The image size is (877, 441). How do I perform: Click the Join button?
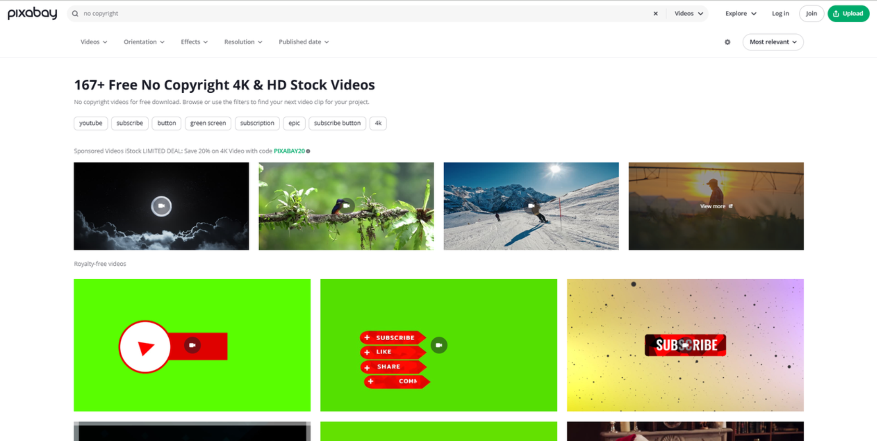pos(811,13)
